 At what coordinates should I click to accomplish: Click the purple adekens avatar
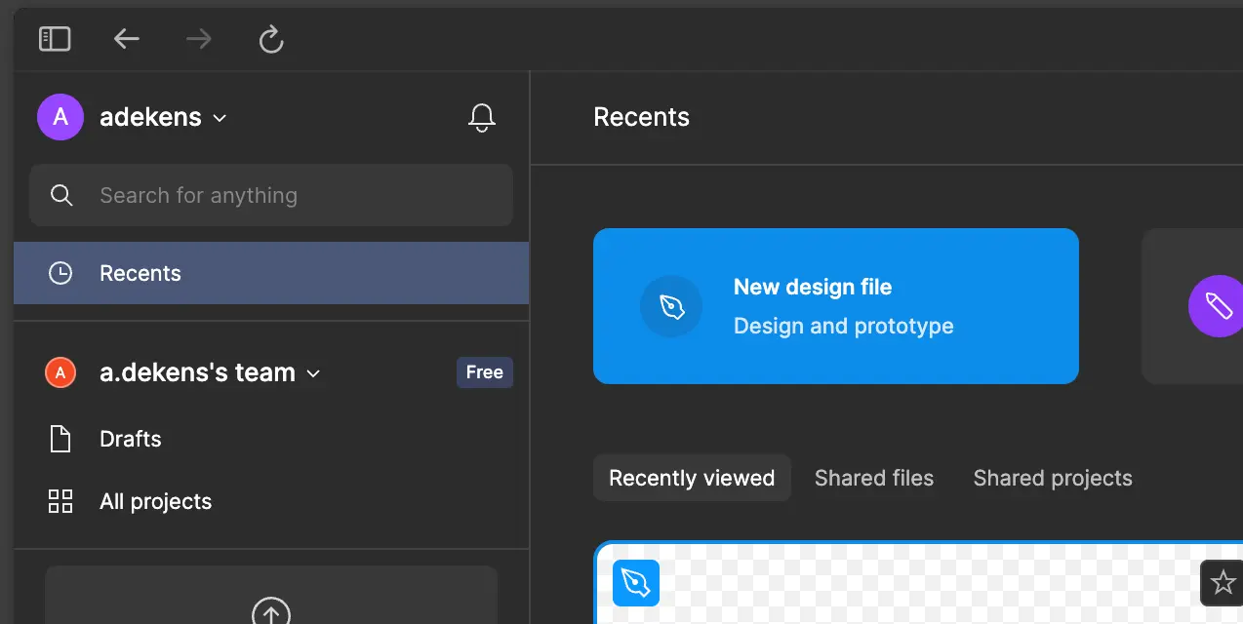click(60, 118)
